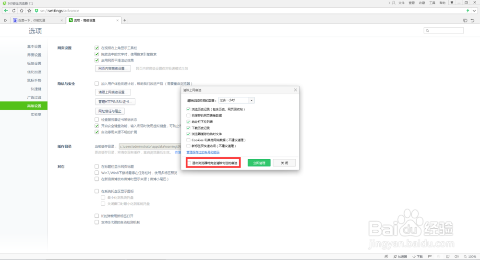Image resolution: width=480 pixels, height=260 pixels.
Task: Select 鼠标手势 in the sidebar
Action: pos(34,81)
